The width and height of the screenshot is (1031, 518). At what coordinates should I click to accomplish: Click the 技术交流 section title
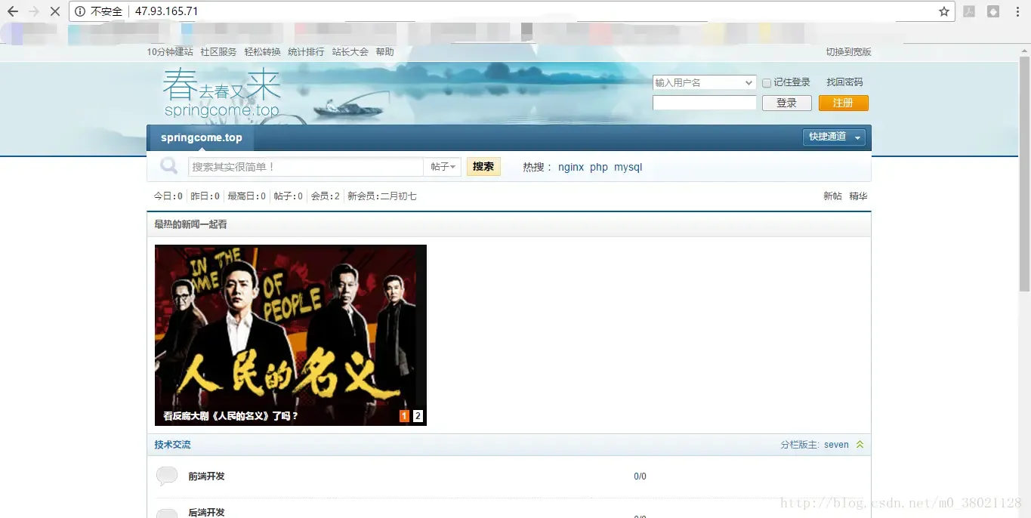[x=173, y=445]
